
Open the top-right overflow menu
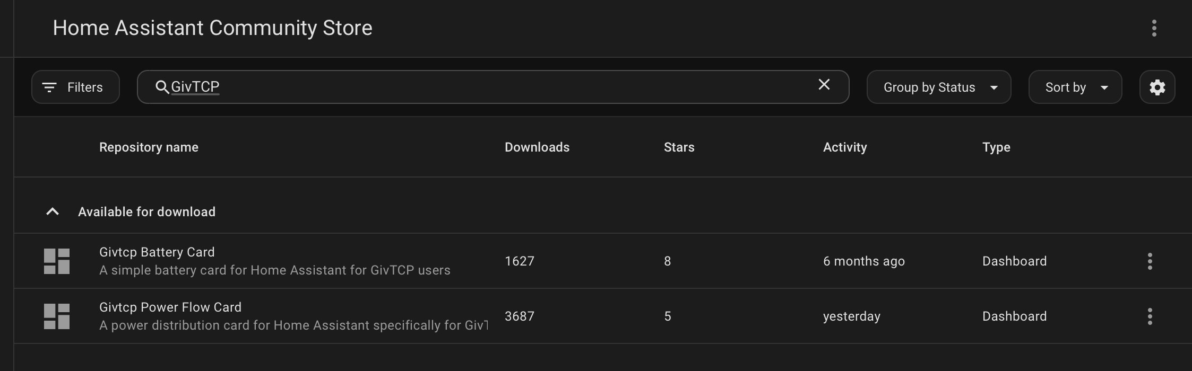(1154, 28)
